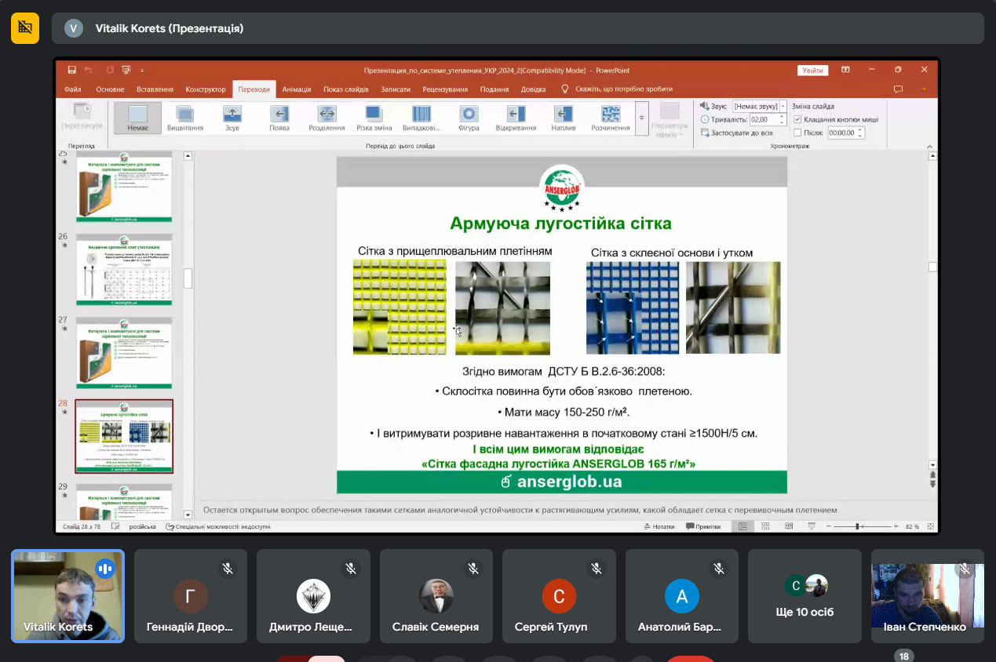The width and height of the screenshot is (996, 662).
Task: Click the zoom in plus button
Action: point(896,526)
